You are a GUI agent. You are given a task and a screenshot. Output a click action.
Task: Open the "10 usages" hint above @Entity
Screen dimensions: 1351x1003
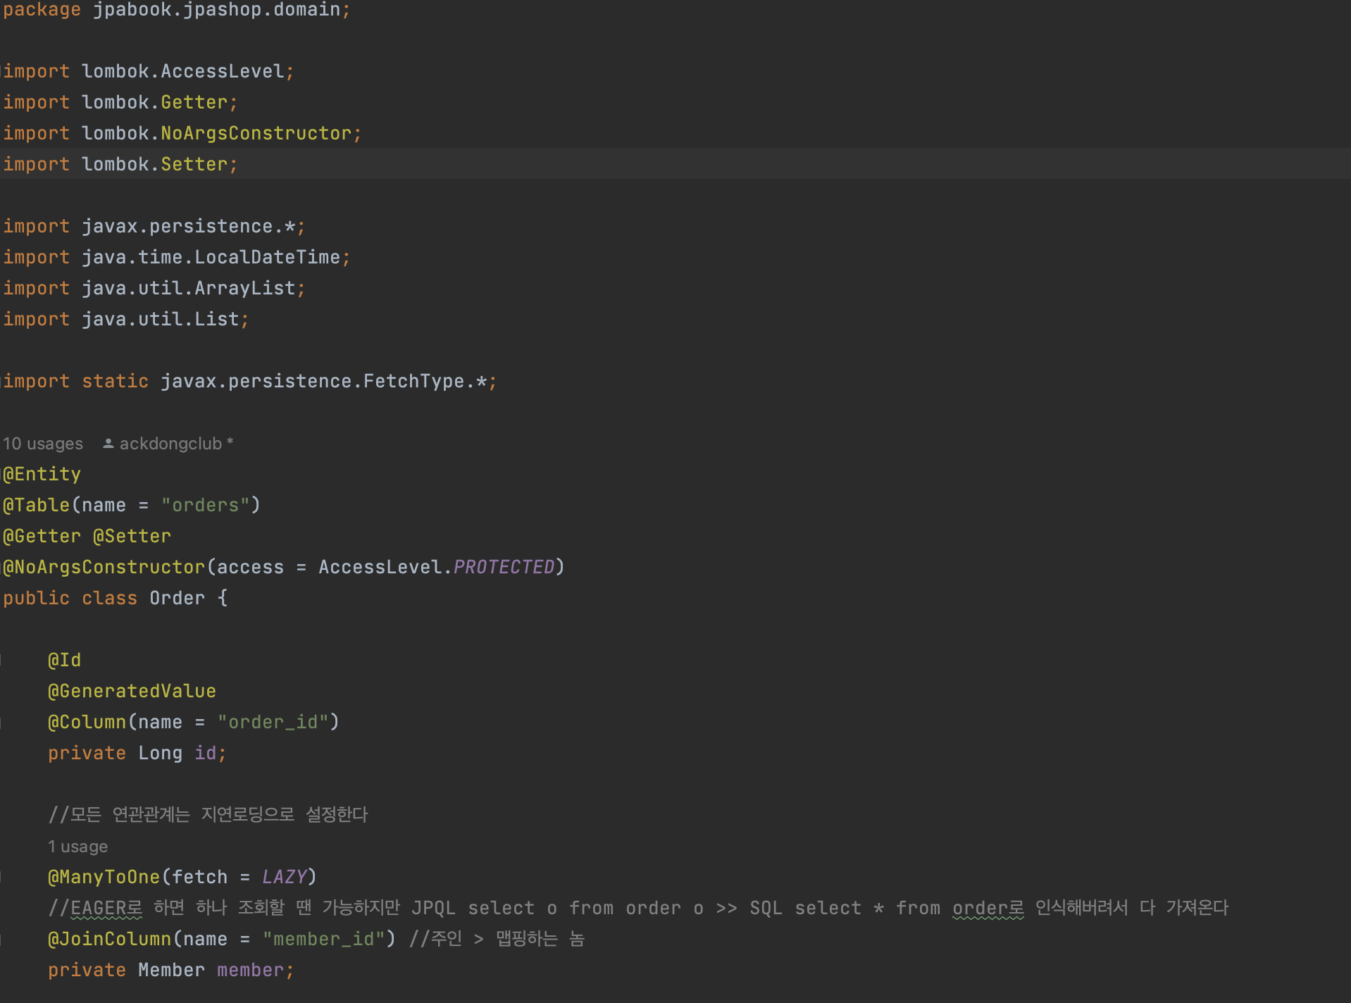tap(43, 444)
